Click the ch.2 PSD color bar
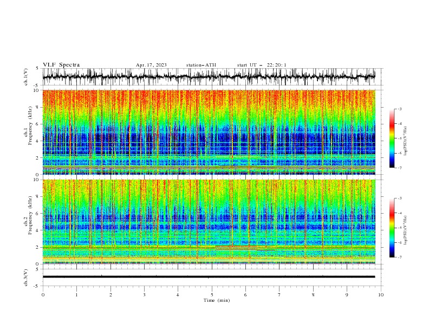429x331 pixels. [x=392, y=228]
